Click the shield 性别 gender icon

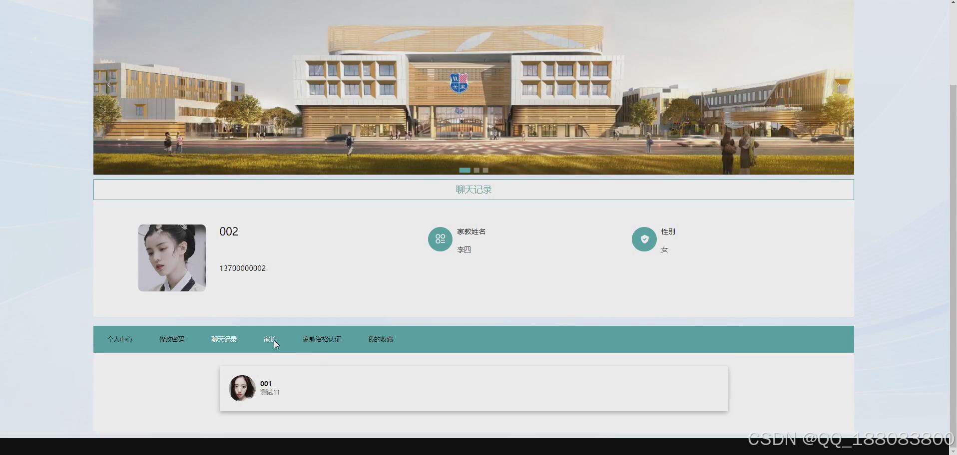click(x=644, y=239)
